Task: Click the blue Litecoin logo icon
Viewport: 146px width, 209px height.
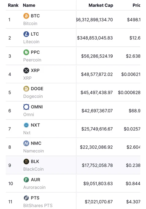Action: (x=26, y=34)
